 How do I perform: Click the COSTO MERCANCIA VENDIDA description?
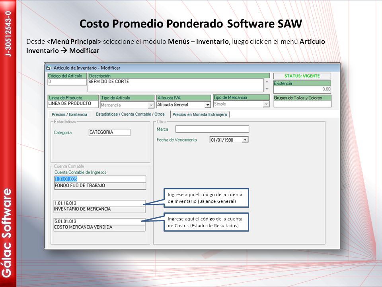point(83,228)
